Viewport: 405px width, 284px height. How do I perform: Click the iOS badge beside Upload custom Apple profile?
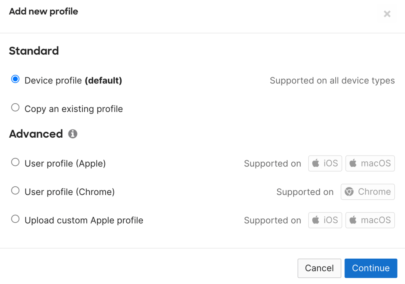click(x=325, y=220)
